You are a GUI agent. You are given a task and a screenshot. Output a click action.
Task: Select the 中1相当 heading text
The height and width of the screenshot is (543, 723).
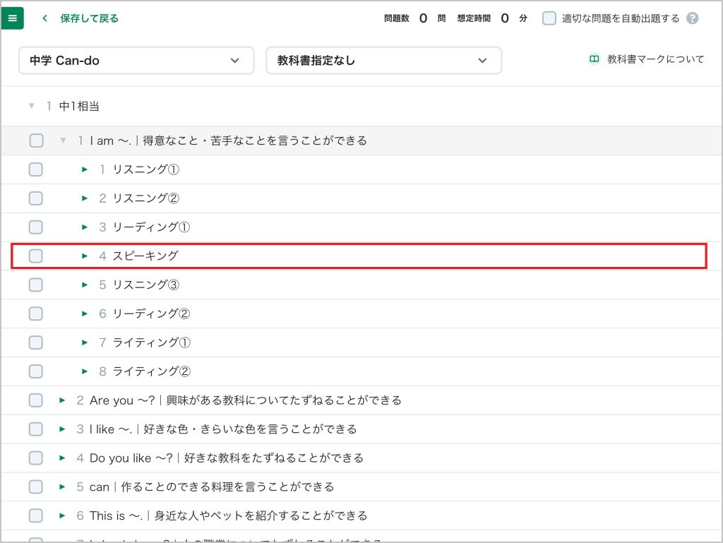pyautogui.click(x=79, y=107)
